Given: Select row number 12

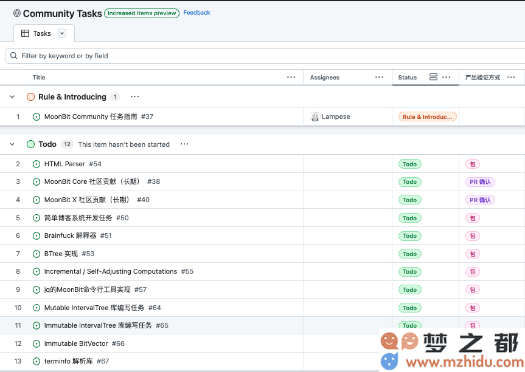Looking at the screenshot, I should pyautogui.click(x=18, y=343).
